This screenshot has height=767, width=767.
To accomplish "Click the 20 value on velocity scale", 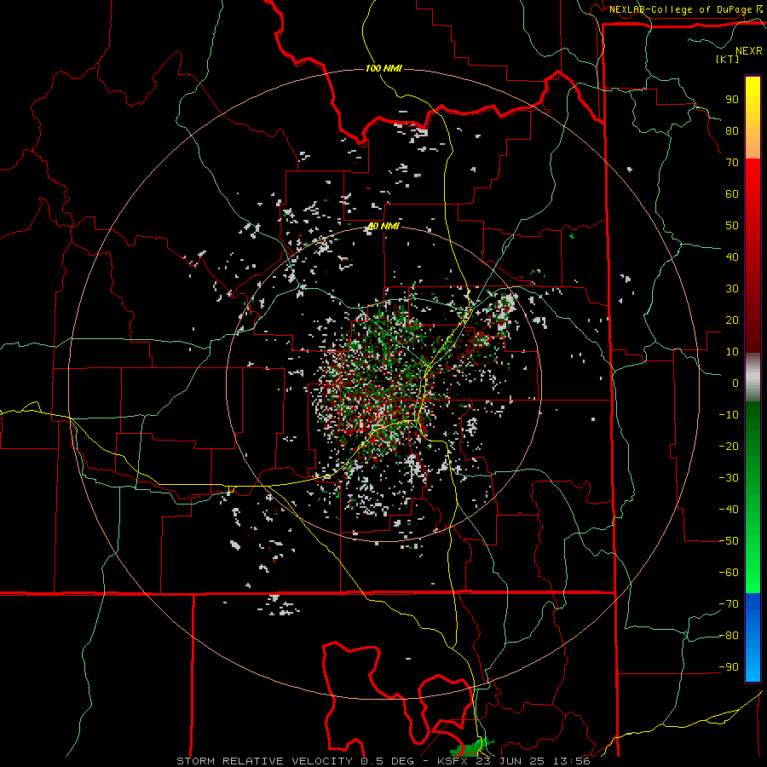I will (x=732, y=320).
